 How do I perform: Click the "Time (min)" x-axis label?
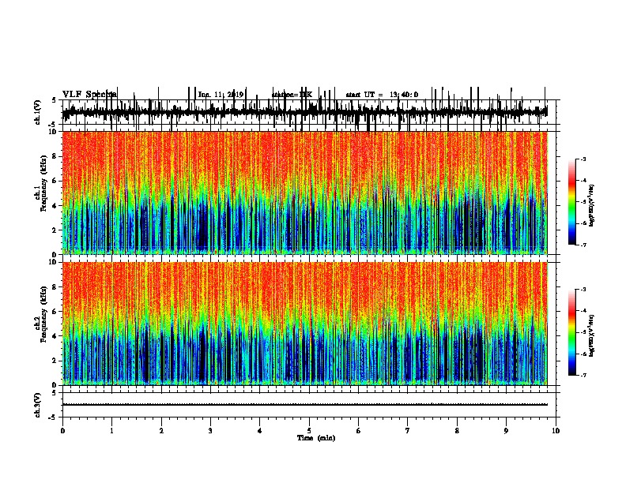click(316, 438)
